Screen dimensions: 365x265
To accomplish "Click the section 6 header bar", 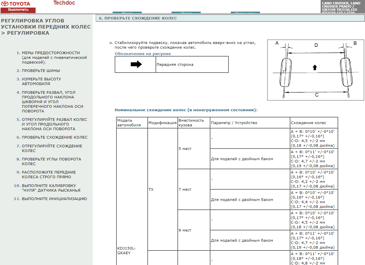I will click(230, 18).
